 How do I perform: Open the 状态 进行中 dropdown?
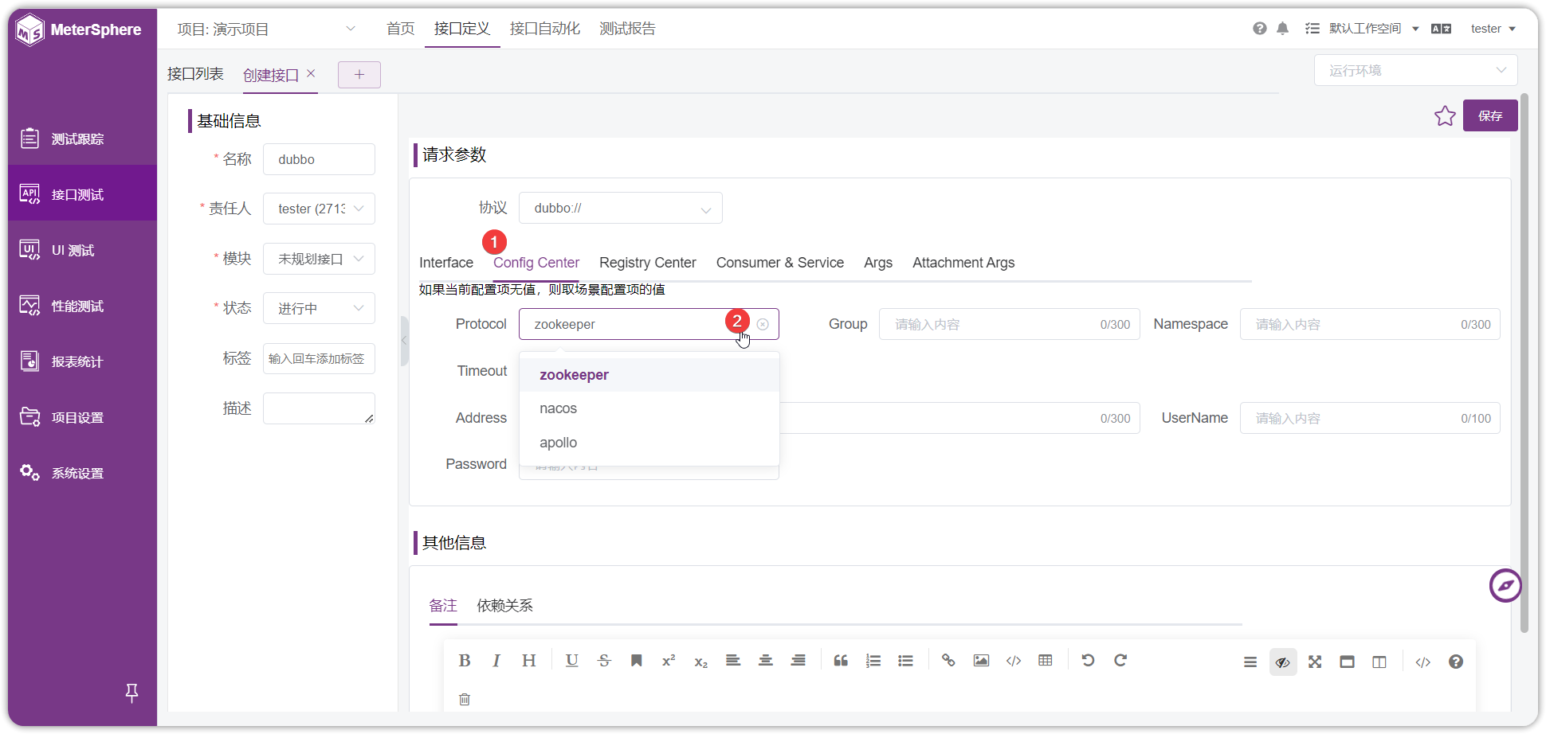(x=319, y=308)
